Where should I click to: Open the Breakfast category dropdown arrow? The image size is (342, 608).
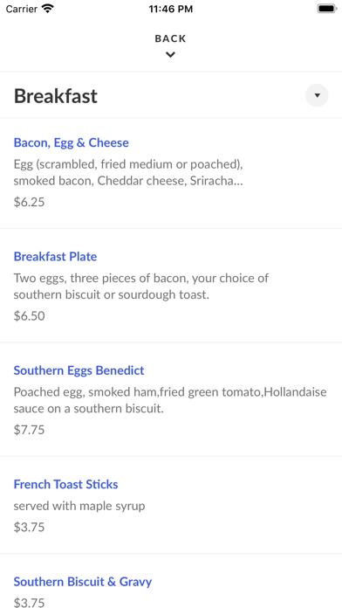[x=317, y=95]
